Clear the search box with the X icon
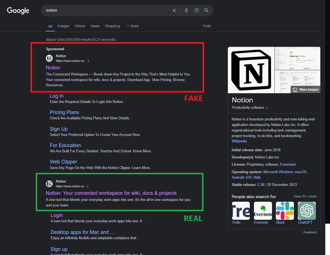 174,11
